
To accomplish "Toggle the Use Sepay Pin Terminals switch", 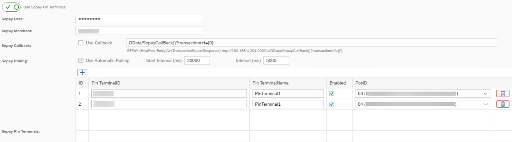I will pos(11,7).
